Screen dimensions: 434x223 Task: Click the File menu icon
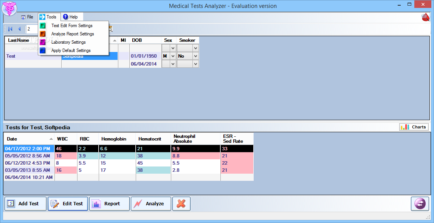(x=23, y=17)
